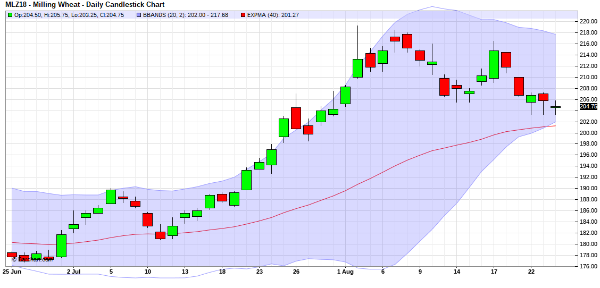Click the 1 Aug date label
The width and height of the screenshot is (600, 288).
tap(346, 272)
